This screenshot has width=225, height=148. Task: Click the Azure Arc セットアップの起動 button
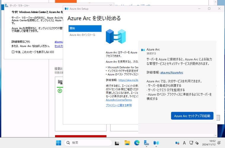tap(192, 116)
